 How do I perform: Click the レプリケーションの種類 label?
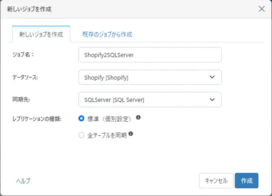pos(37,119)
